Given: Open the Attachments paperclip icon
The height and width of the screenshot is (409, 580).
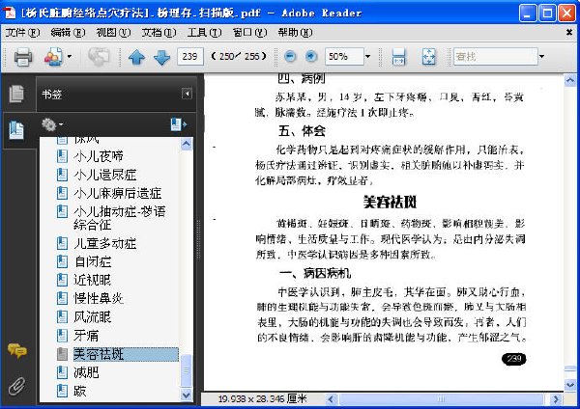Looking at the screenshot, I should click(16, 386).
